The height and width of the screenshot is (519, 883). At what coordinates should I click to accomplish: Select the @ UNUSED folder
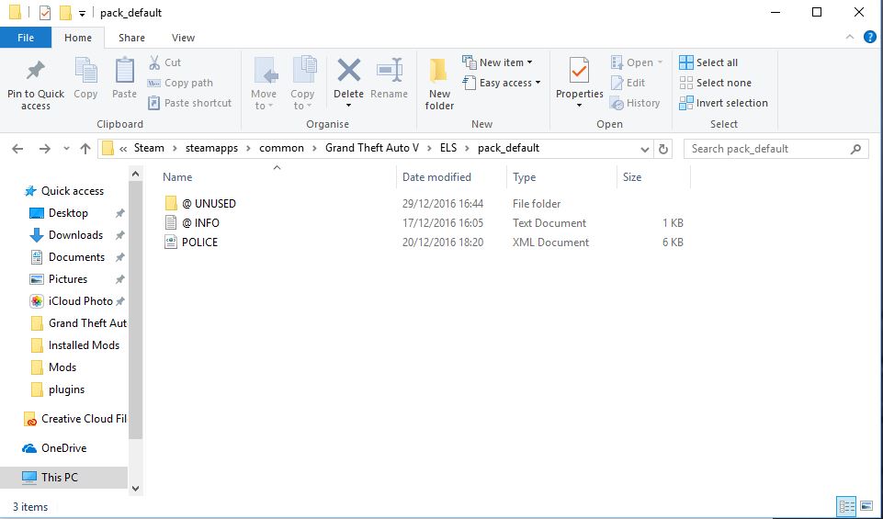(209, 203)
